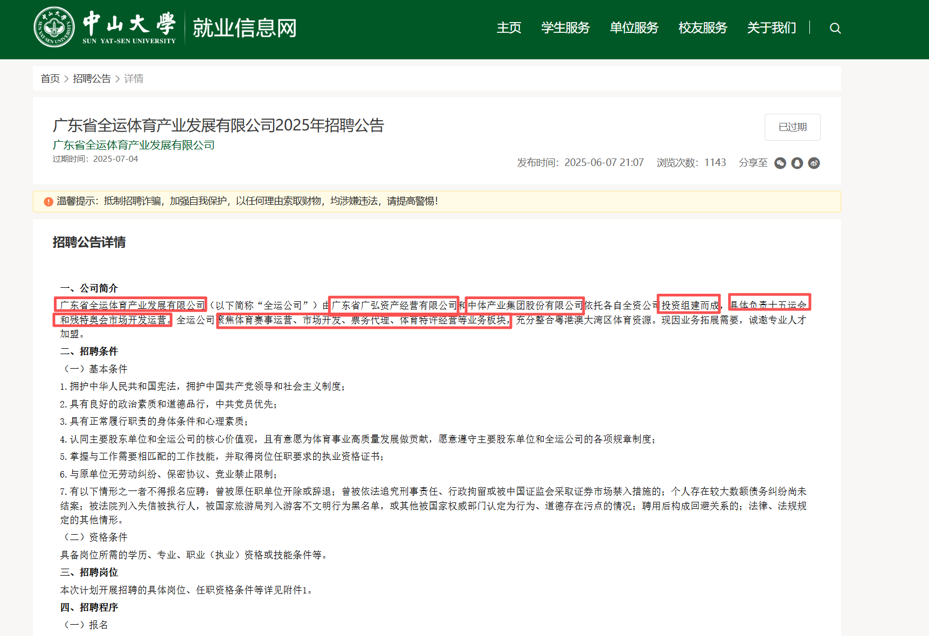929x636 pixels.
Task: Open 学生服务 menu
Action: pyautogui.click(x=565, y=27)
